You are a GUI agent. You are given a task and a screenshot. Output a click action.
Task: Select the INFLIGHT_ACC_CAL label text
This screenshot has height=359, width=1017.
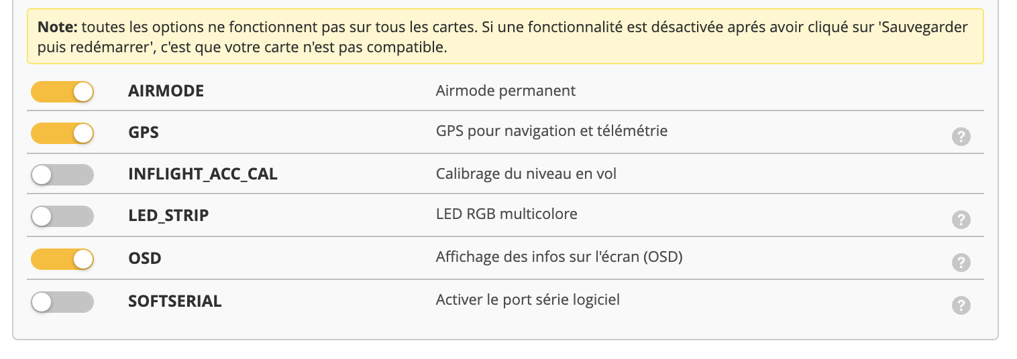[x=203, y=175]
